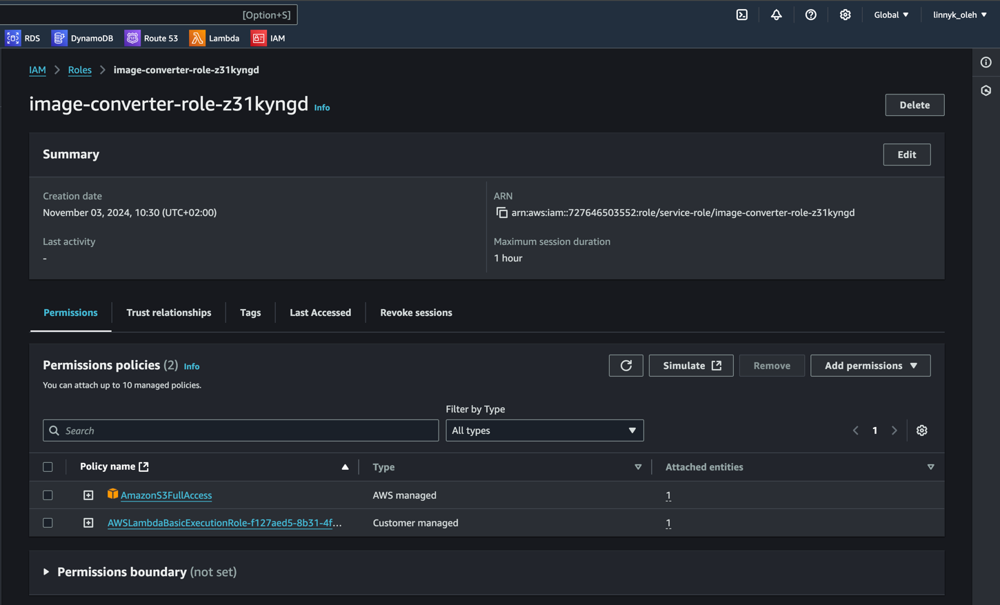The image size is (1000, 605).
Task: Expand the Permissions boundary section
Action: click(x=46, y=572)
